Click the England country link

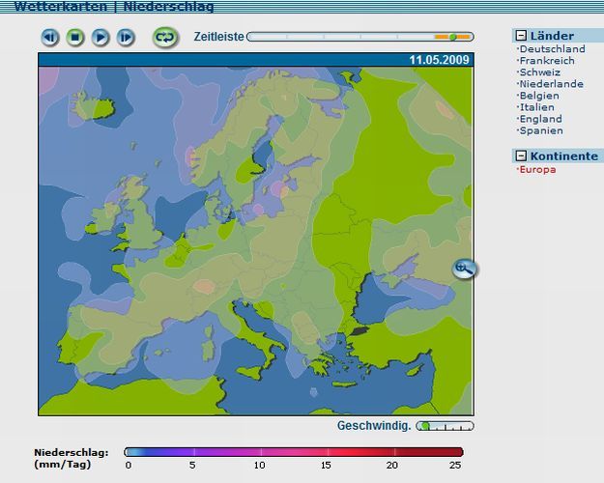540,119
